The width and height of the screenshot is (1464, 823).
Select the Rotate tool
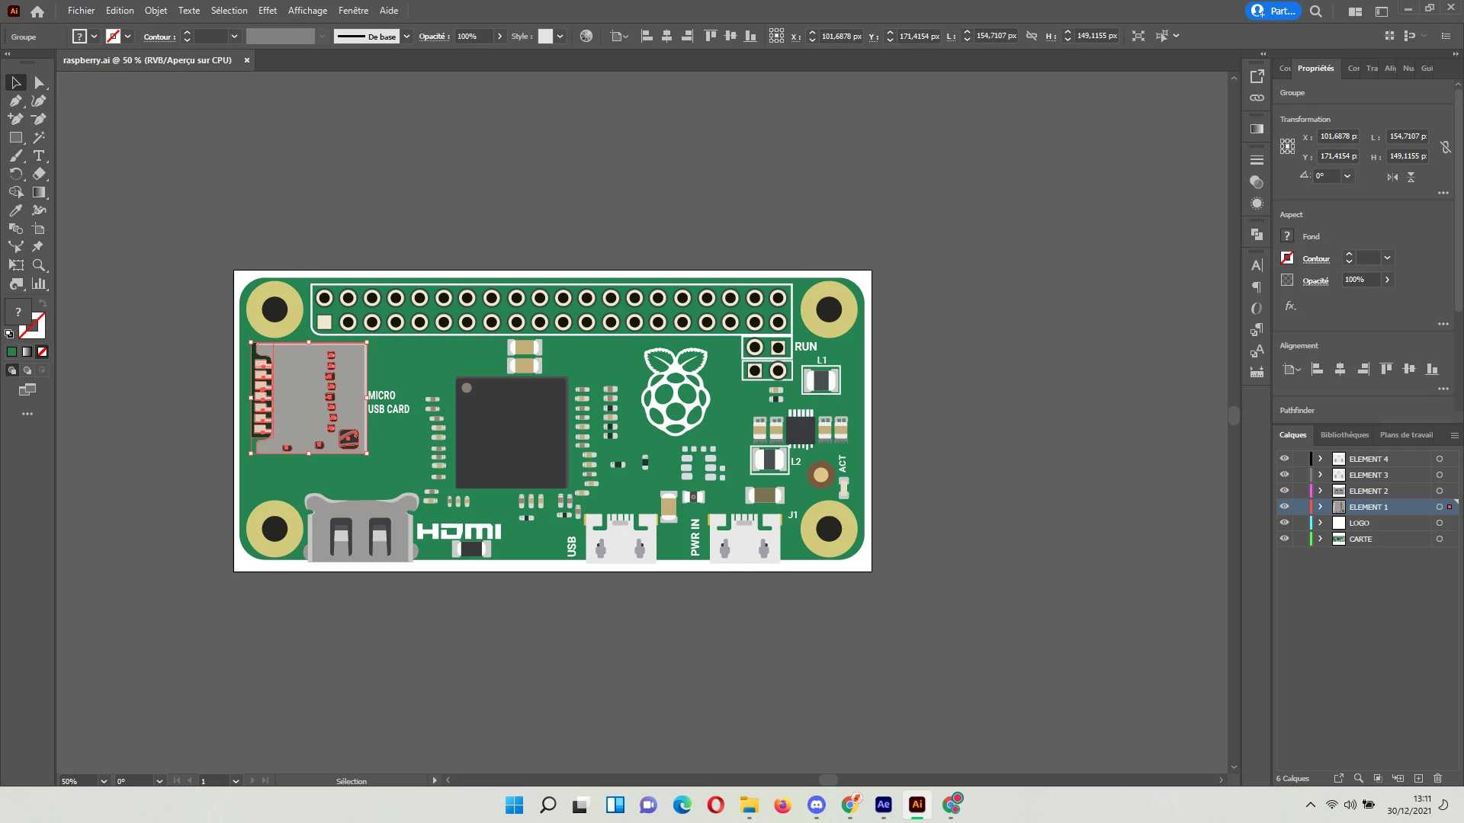[15, 174]
